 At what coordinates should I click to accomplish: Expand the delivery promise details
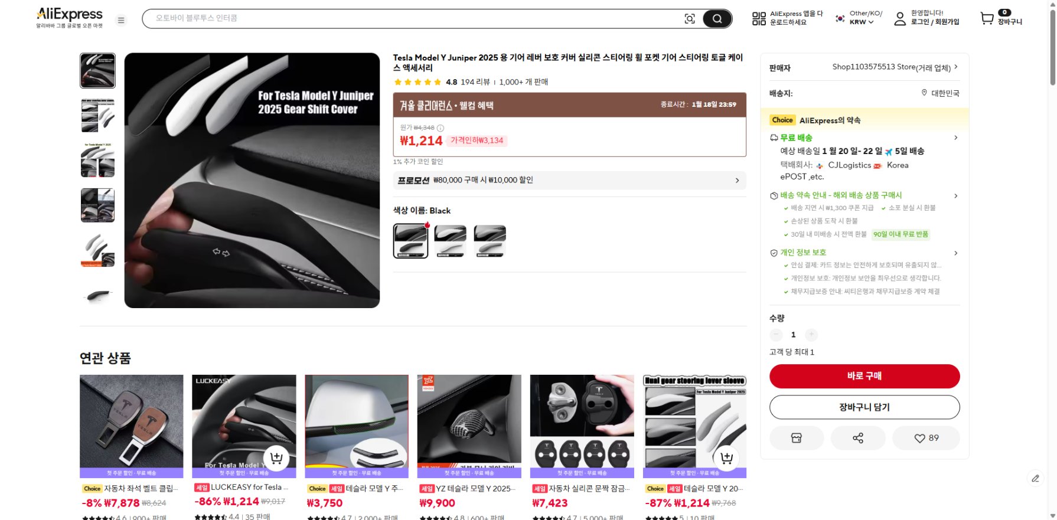tap(955, 195)
